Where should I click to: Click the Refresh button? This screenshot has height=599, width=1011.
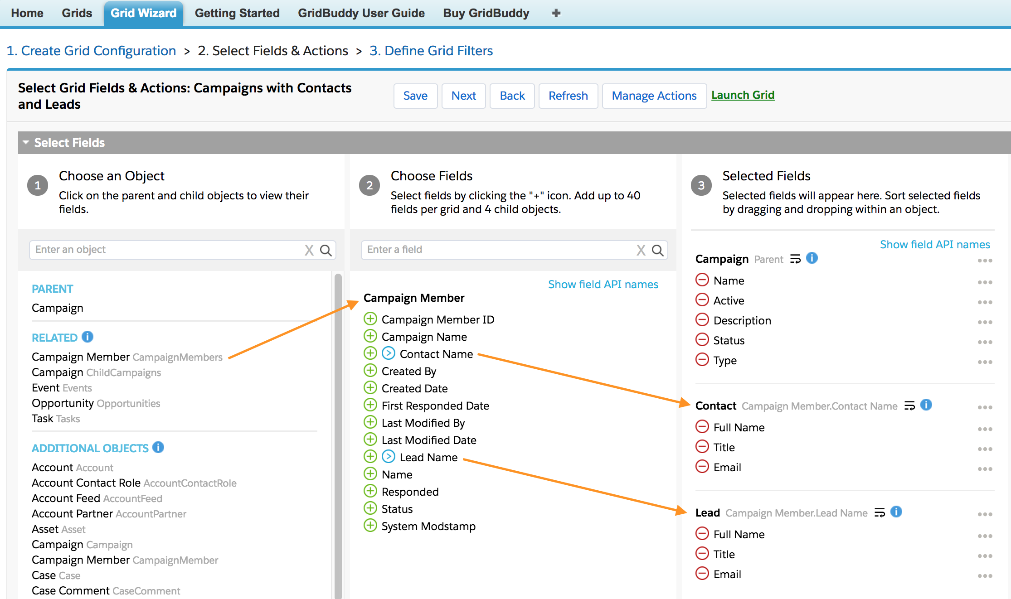568,96
